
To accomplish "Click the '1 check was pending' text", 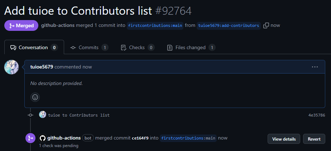I will click(x=59, y=146).
